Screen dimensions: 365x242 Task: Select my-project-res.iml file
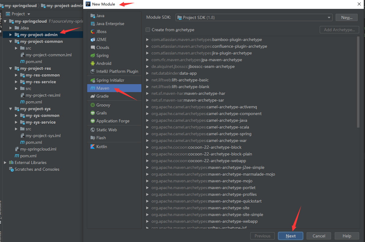tap(43, 95)
